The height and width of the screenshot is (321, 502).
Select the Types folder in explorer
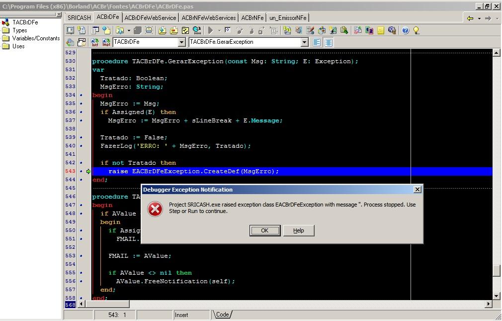pos(19,30)
